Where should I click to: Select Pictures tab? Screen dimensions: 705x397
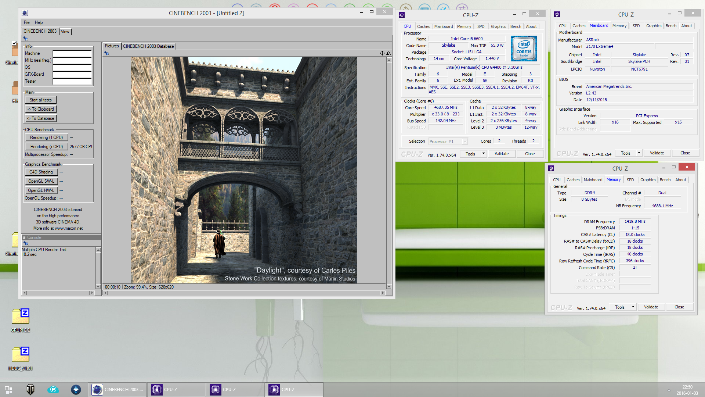point(112,46)
